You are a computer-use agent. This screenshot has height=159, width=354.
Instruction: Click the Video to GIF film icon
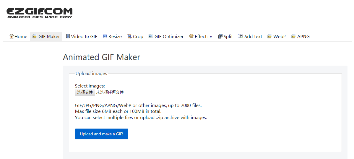point(68,36)
